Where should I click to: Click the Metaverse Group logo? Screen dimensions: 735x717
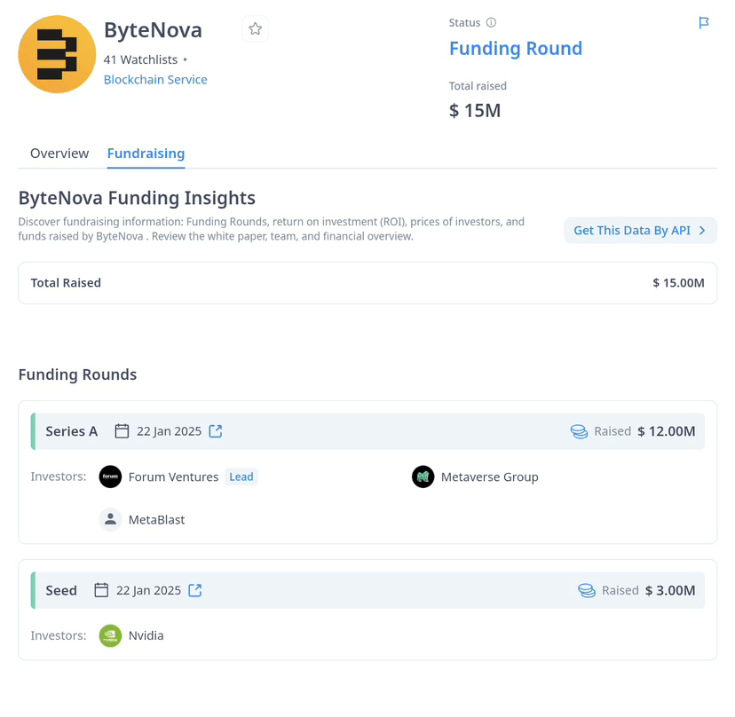(423, 477)
